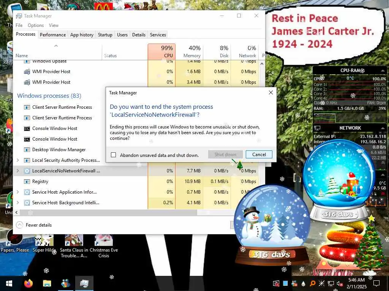The width and height of the screenshot is (389, 291).
Task: Check 'Abandon unsaved data and shut down' box
Action: (113, 155)
